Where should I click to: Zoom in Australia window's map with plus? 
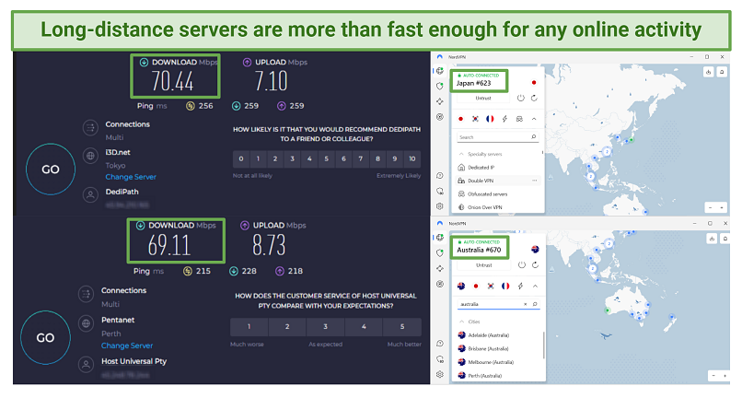coord(725,375)
